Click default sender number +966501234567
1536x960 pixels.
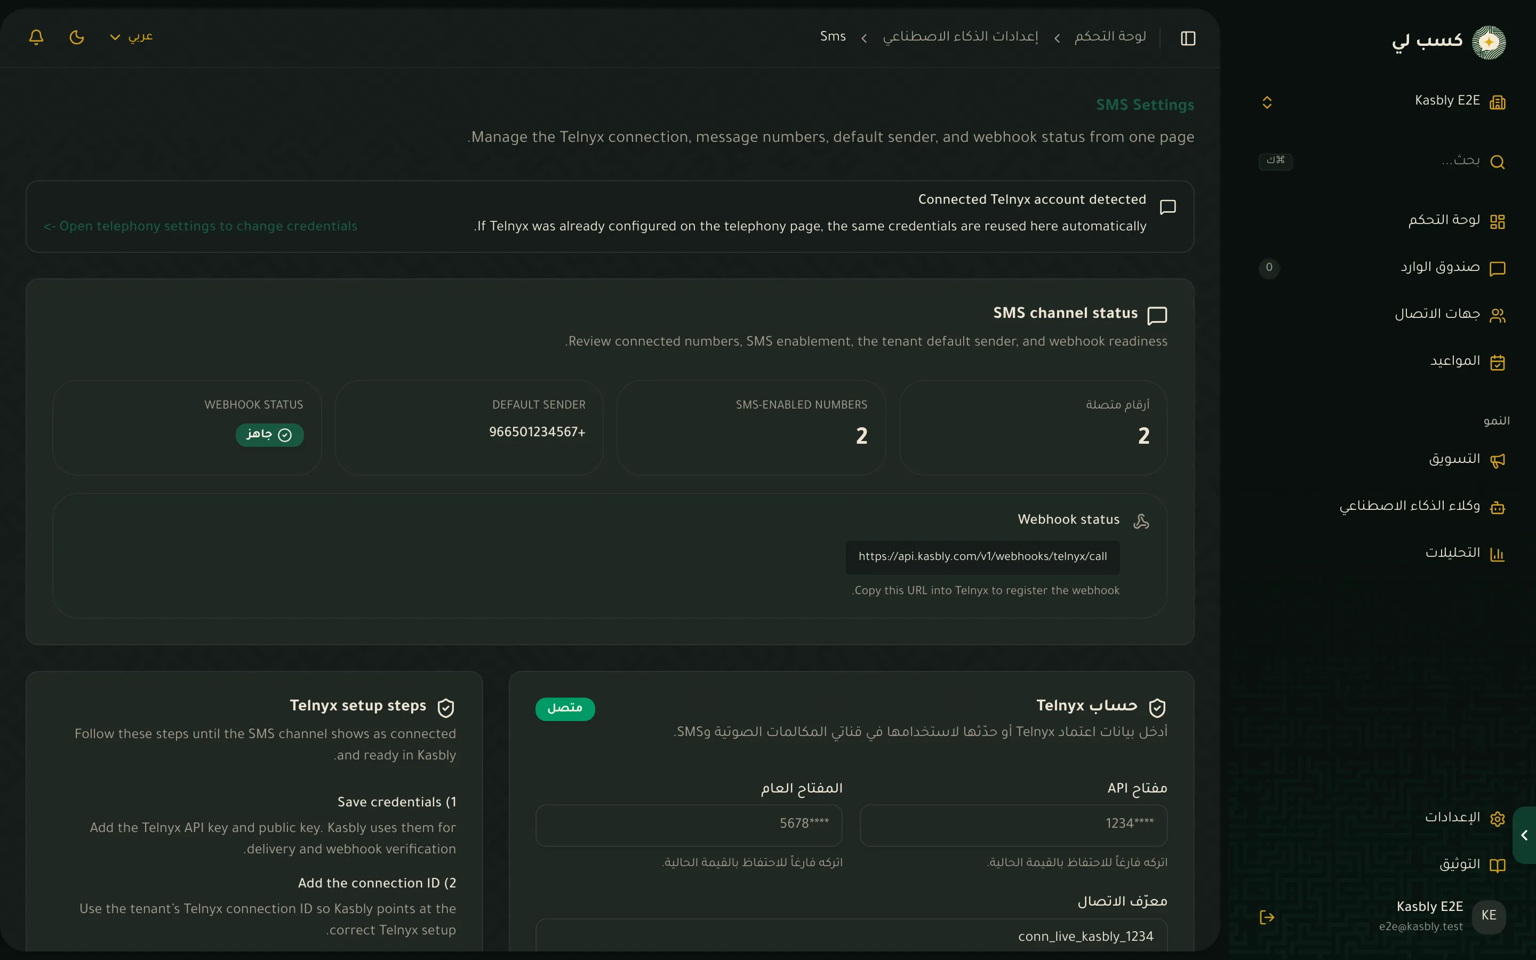coord(537,433)
